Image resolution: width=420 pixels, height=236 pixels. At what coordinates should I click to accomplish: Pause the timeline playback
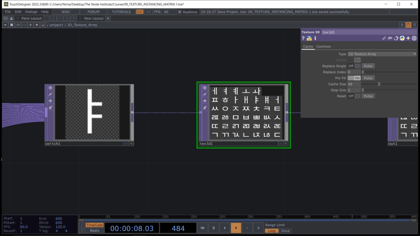213,228
